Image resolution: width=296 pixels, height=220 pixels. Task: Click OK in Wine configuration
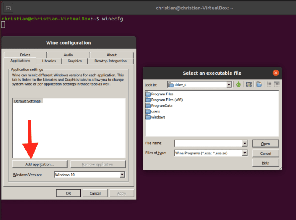pos(68,193)
